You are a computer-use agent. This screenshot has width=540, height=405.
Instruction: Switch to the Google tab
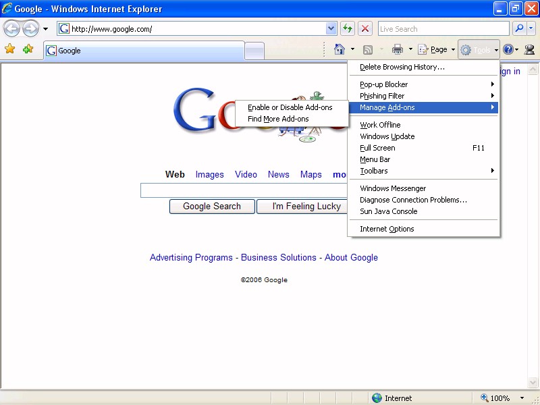(144, 51)
